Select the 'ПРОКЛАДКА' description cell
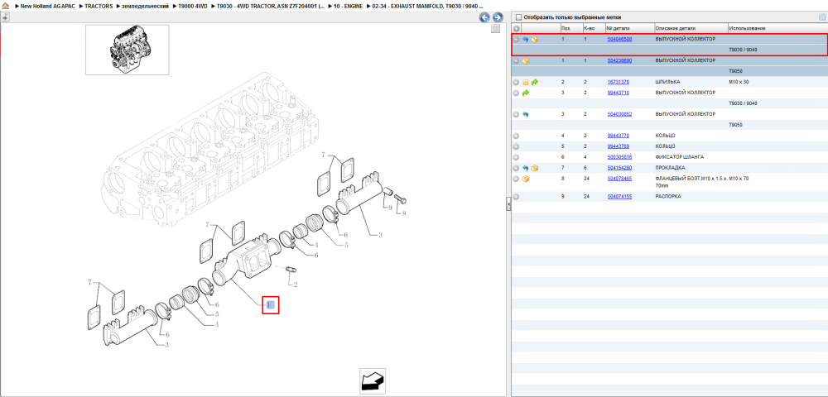 click(672, 168)
